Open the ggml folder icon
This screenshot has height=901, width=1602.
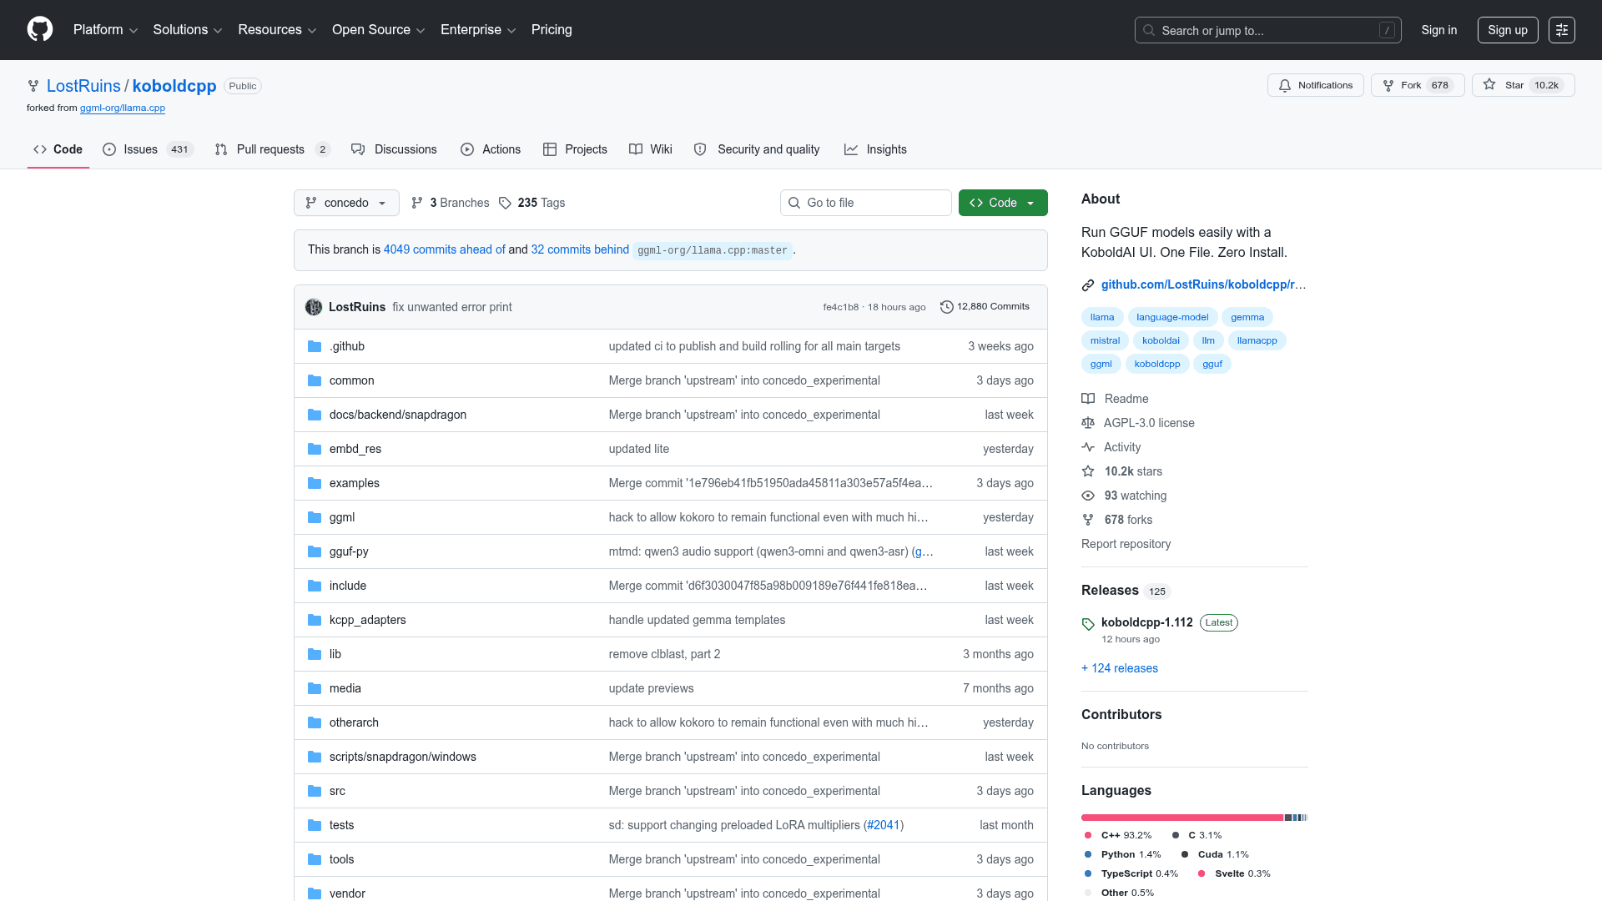(x=315, y=517)
